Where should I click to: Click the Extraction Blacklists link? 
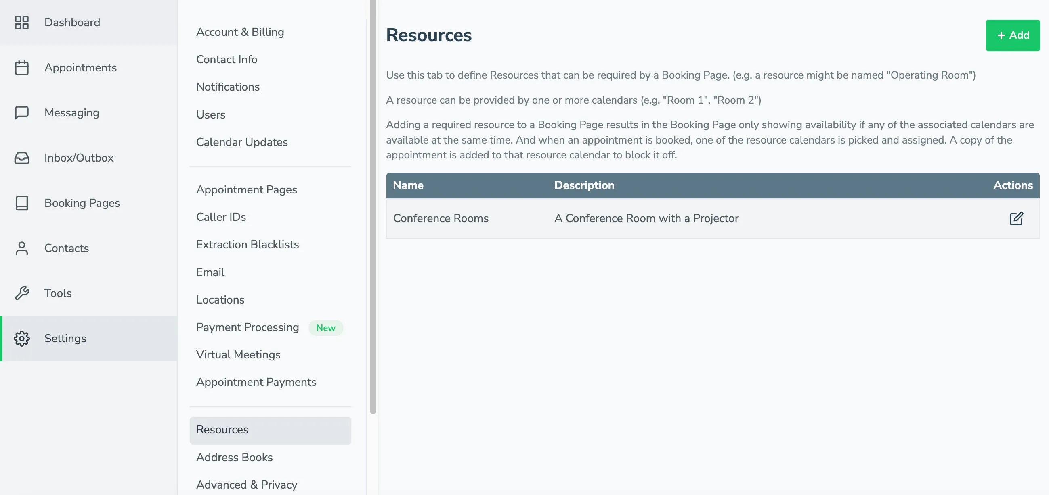[x=248, y=244]
